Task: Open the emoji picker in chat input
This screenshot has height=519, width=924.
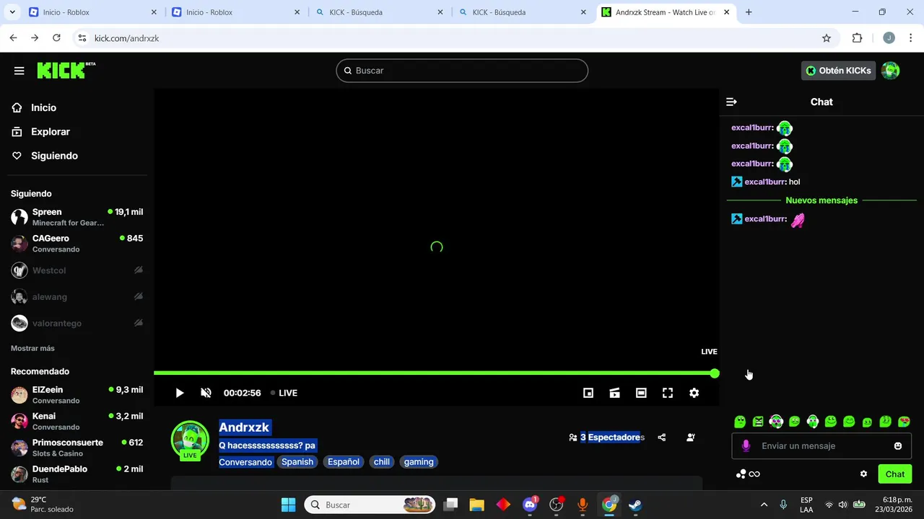Action: (898, 446)
